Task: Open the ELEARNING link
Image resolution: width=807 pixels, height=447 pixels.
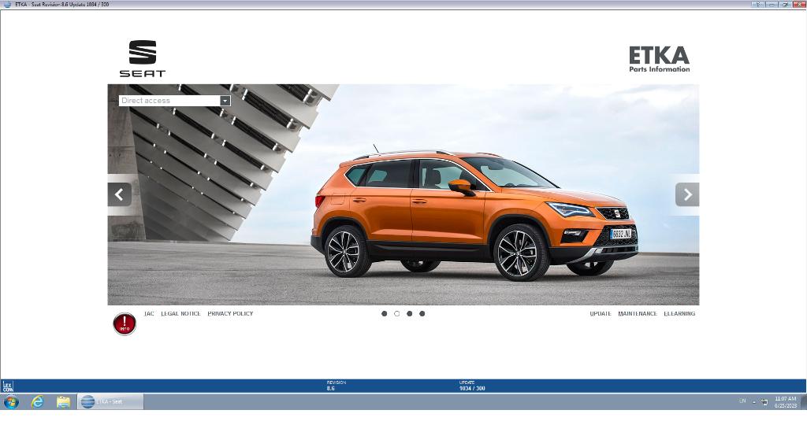Action: (x=679, y=314)
